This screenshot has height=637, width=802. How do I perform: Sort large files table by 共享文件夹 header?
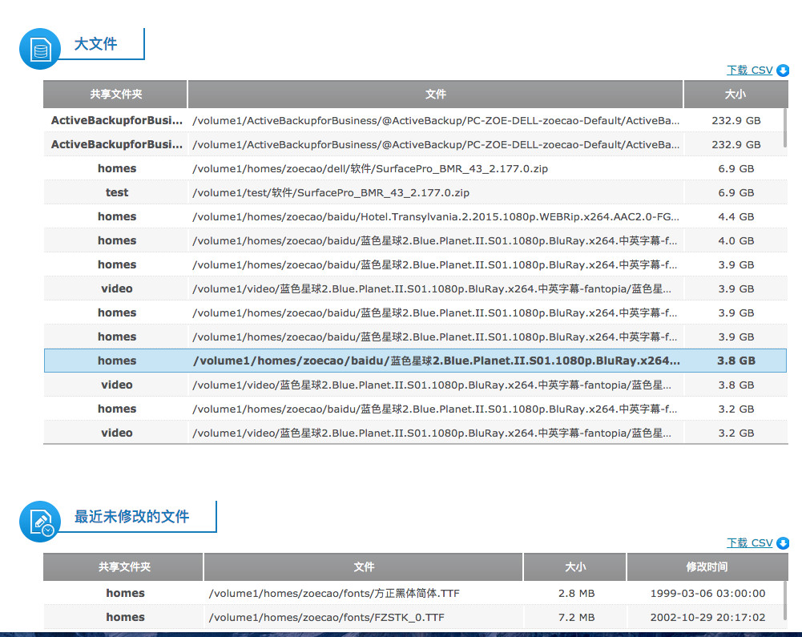115,94
